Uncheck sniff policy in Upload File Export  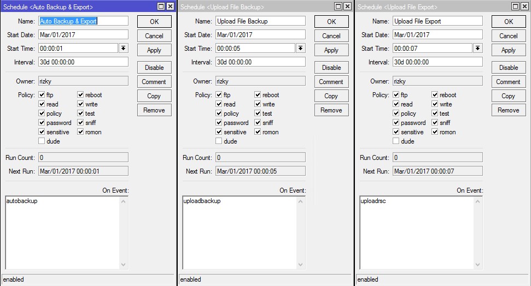point(435,123)
